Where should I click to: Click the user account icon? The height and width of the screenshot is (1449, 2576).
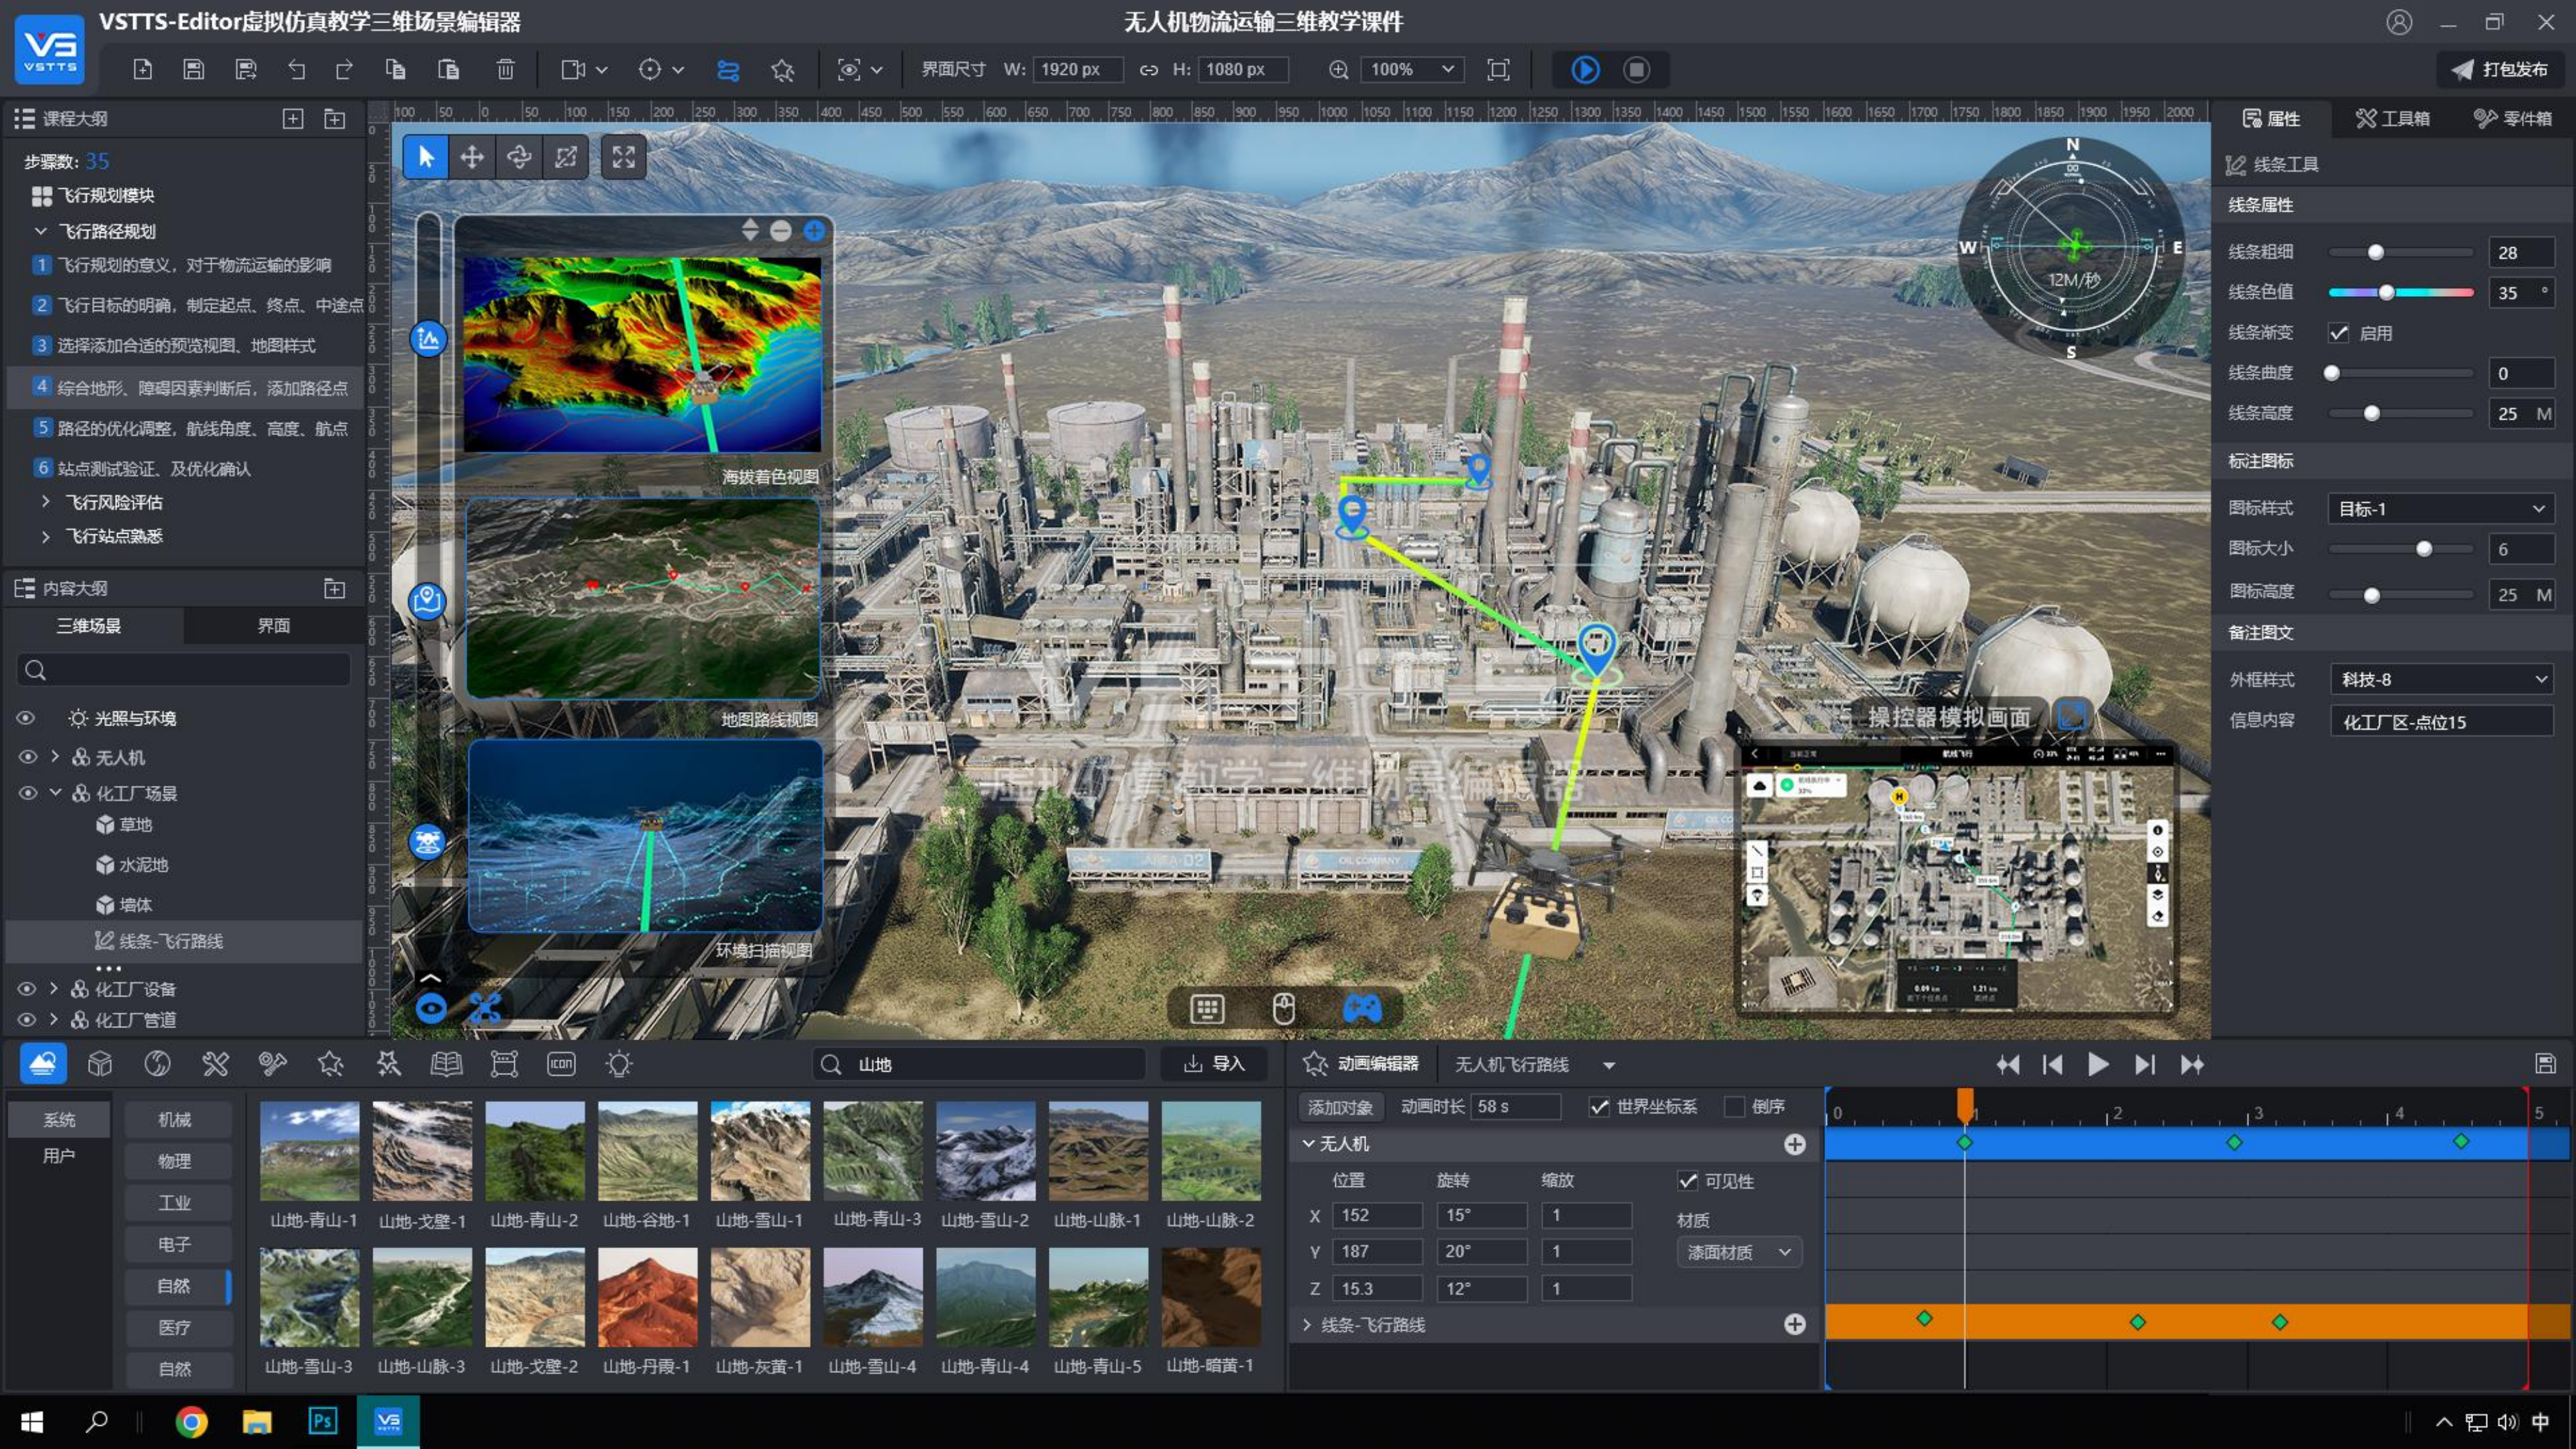click(2398, 22)
